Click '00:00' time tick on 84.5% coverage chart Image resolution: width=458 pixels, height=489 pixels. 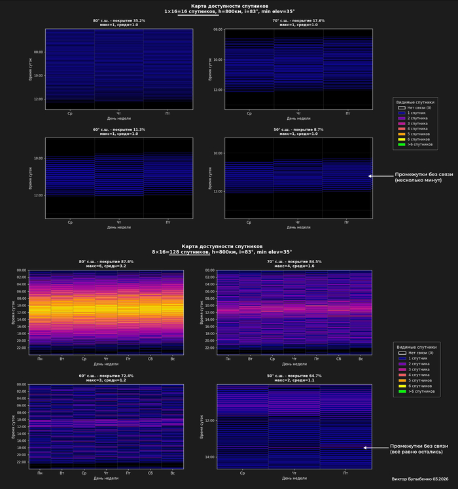210,270
